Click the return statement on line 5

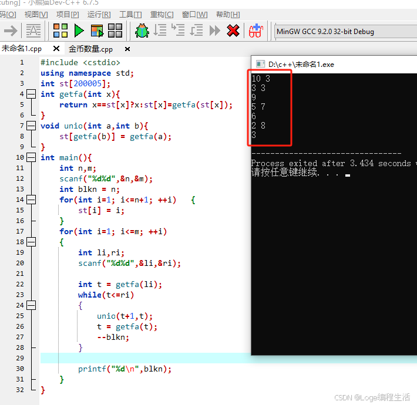coord(146,104)
